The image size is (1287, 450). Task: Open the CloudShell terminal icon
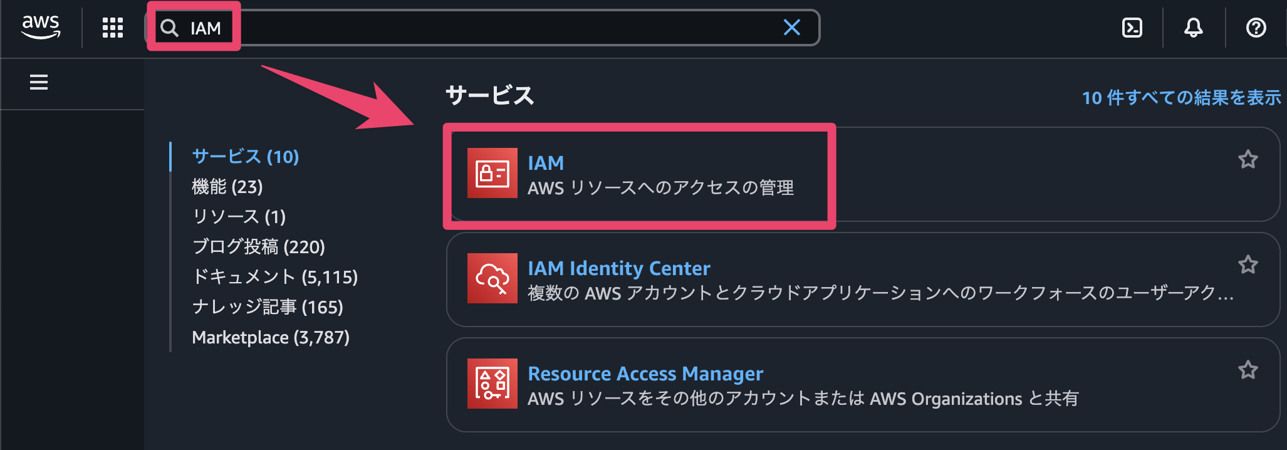1132,28
